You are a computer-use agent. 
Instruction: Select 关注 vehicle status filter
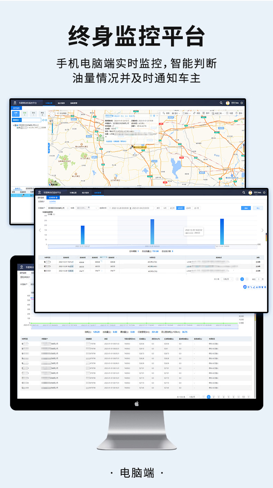point(42,114)
